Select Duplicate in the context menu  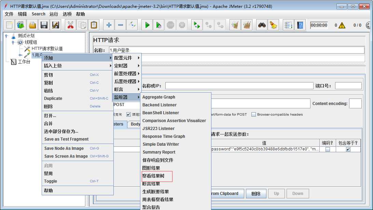(x=77, y=99)
